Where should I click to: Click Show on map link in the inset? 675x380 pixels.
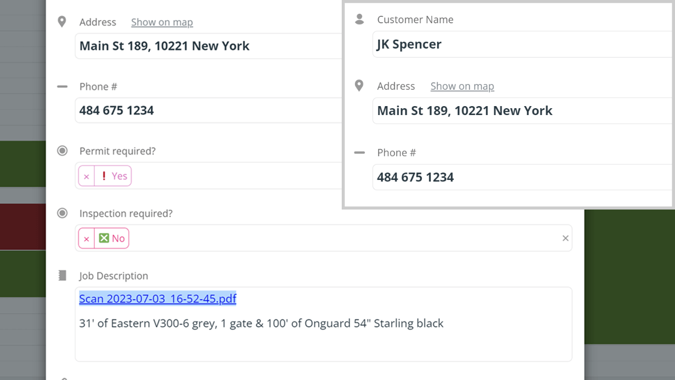pos(462,86)
